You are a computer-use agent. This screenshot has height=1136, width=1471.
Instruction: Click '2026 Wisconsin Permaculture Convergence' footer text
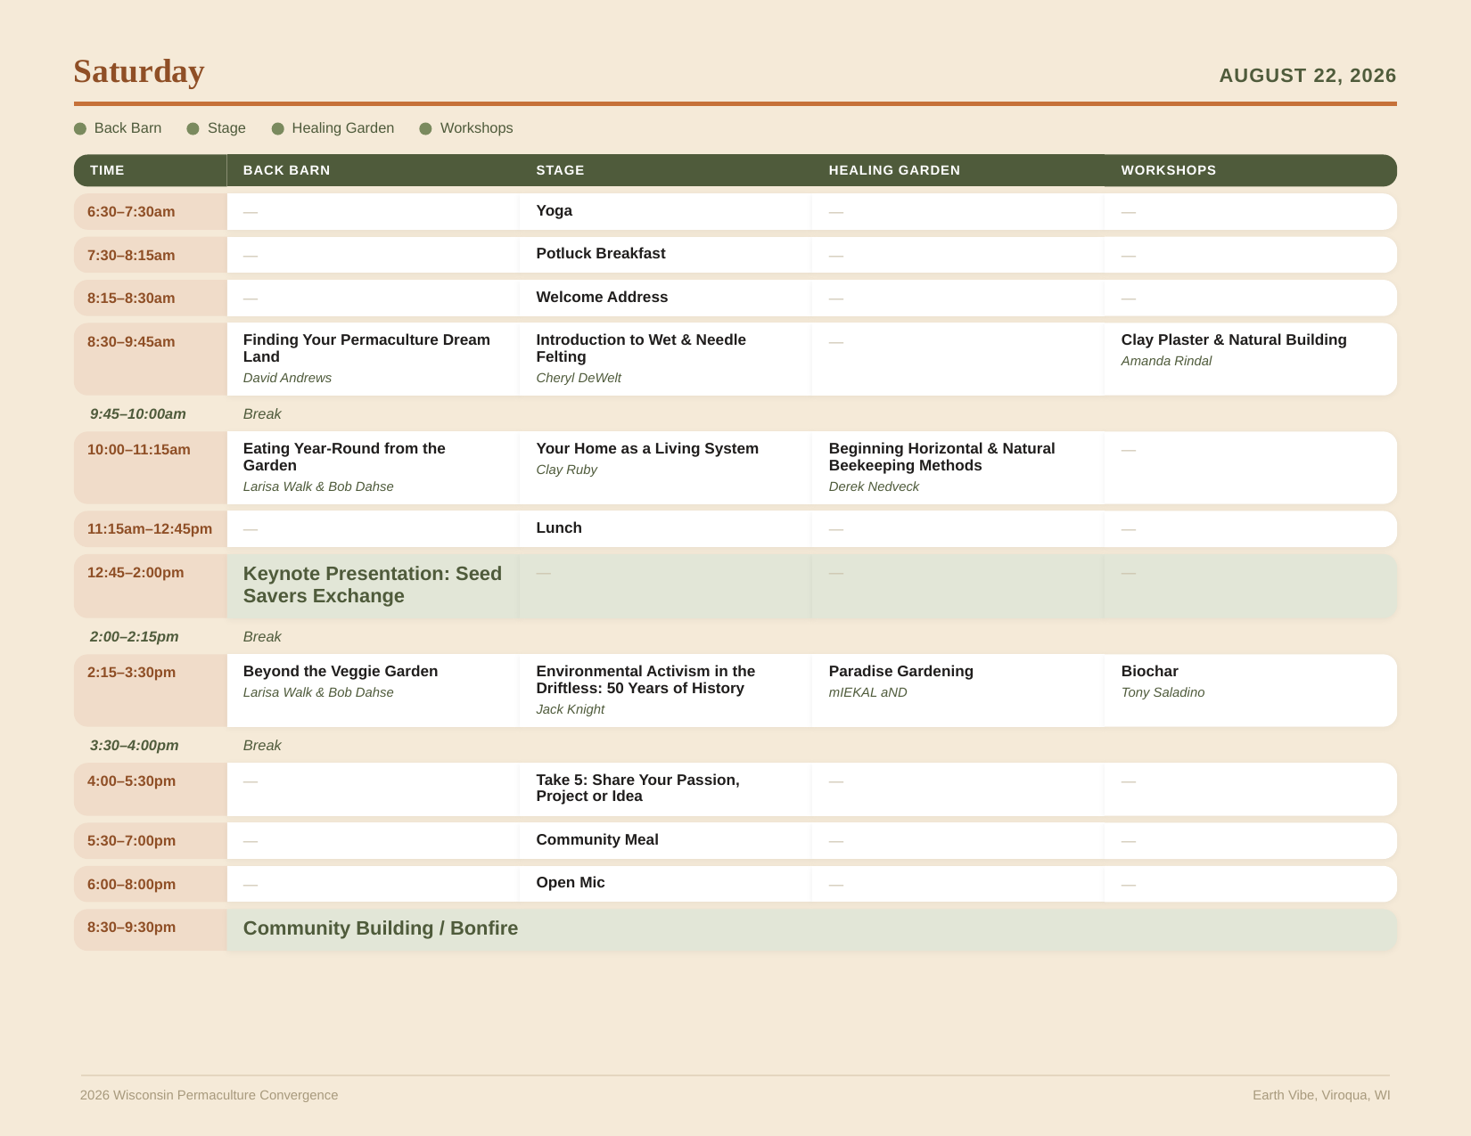(x=210, y=1095)
